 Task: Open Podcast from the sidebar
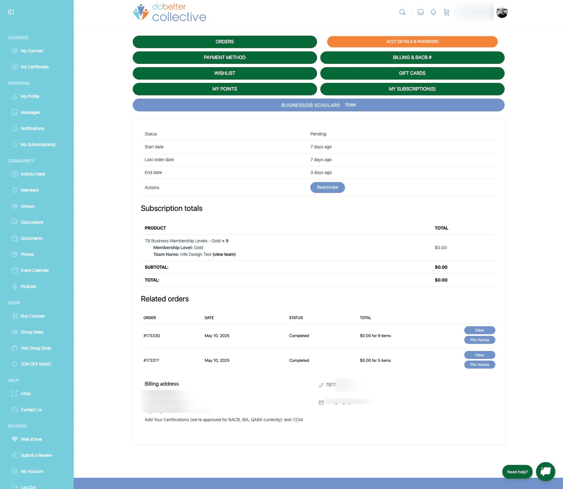[x=28, y=286]
